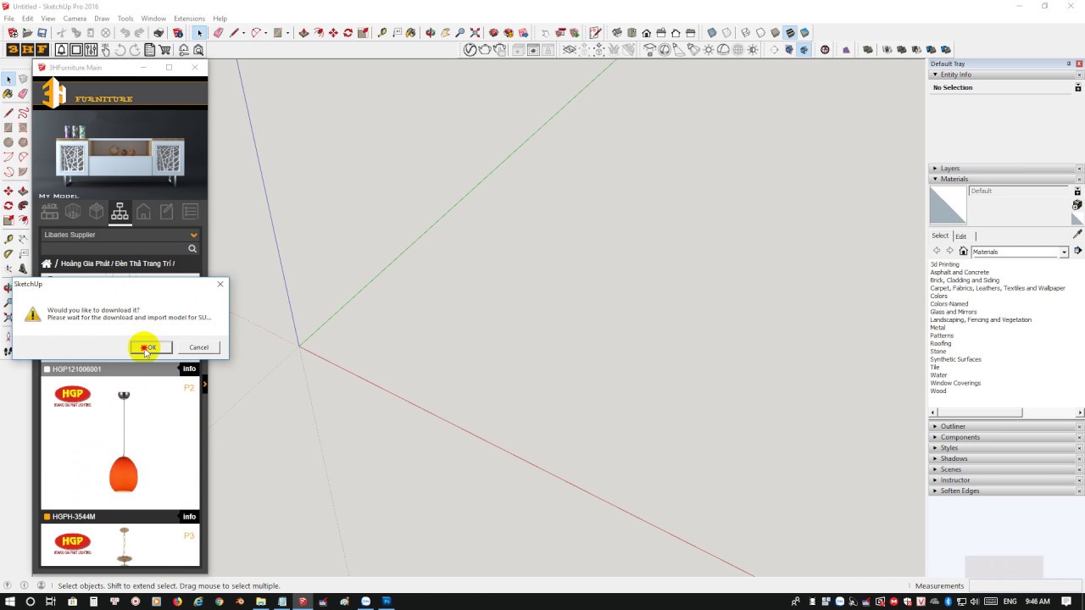Toggle the Default Tray pin button
The image size is (1085, 610).
coord(1068,64)
